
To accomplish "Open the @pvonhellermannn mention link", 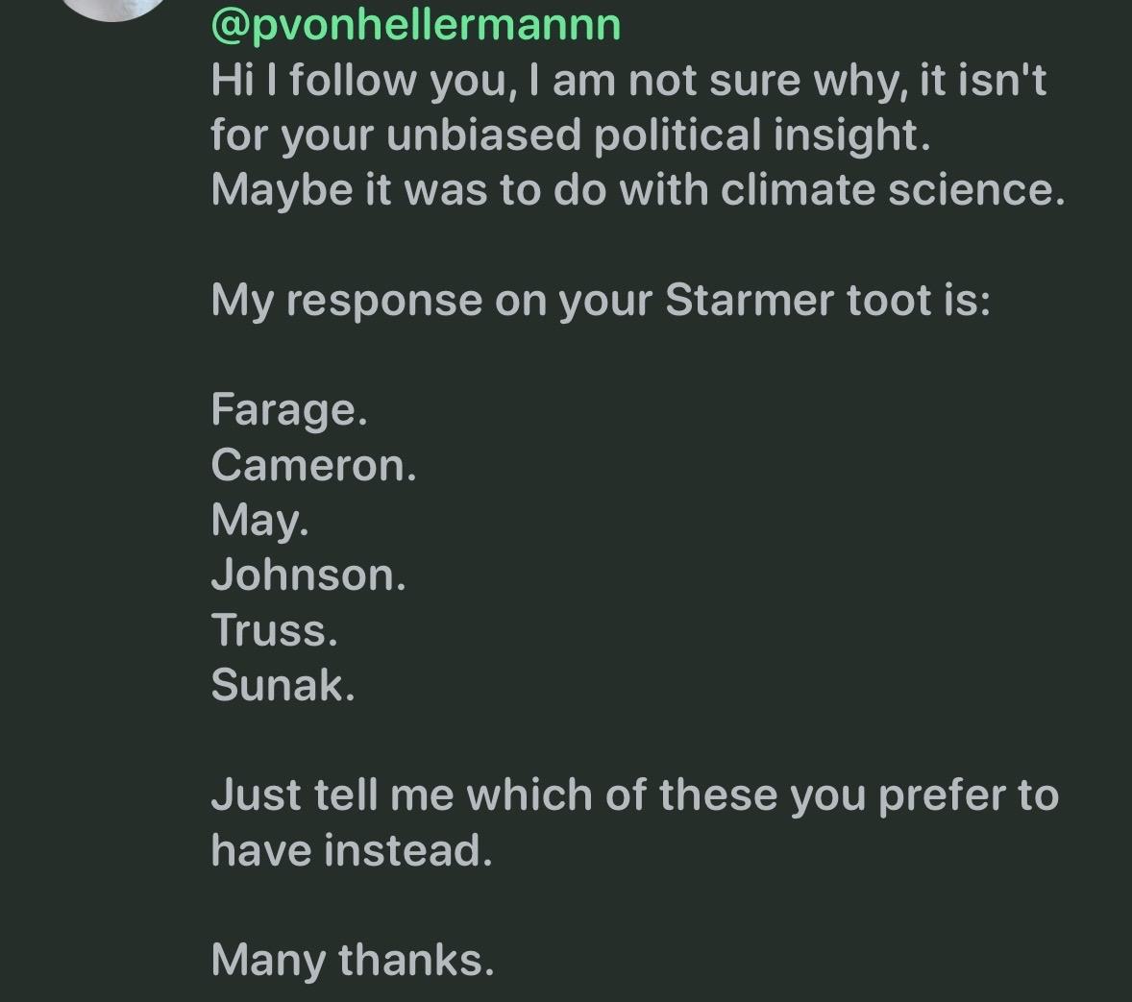I will 415,24.
